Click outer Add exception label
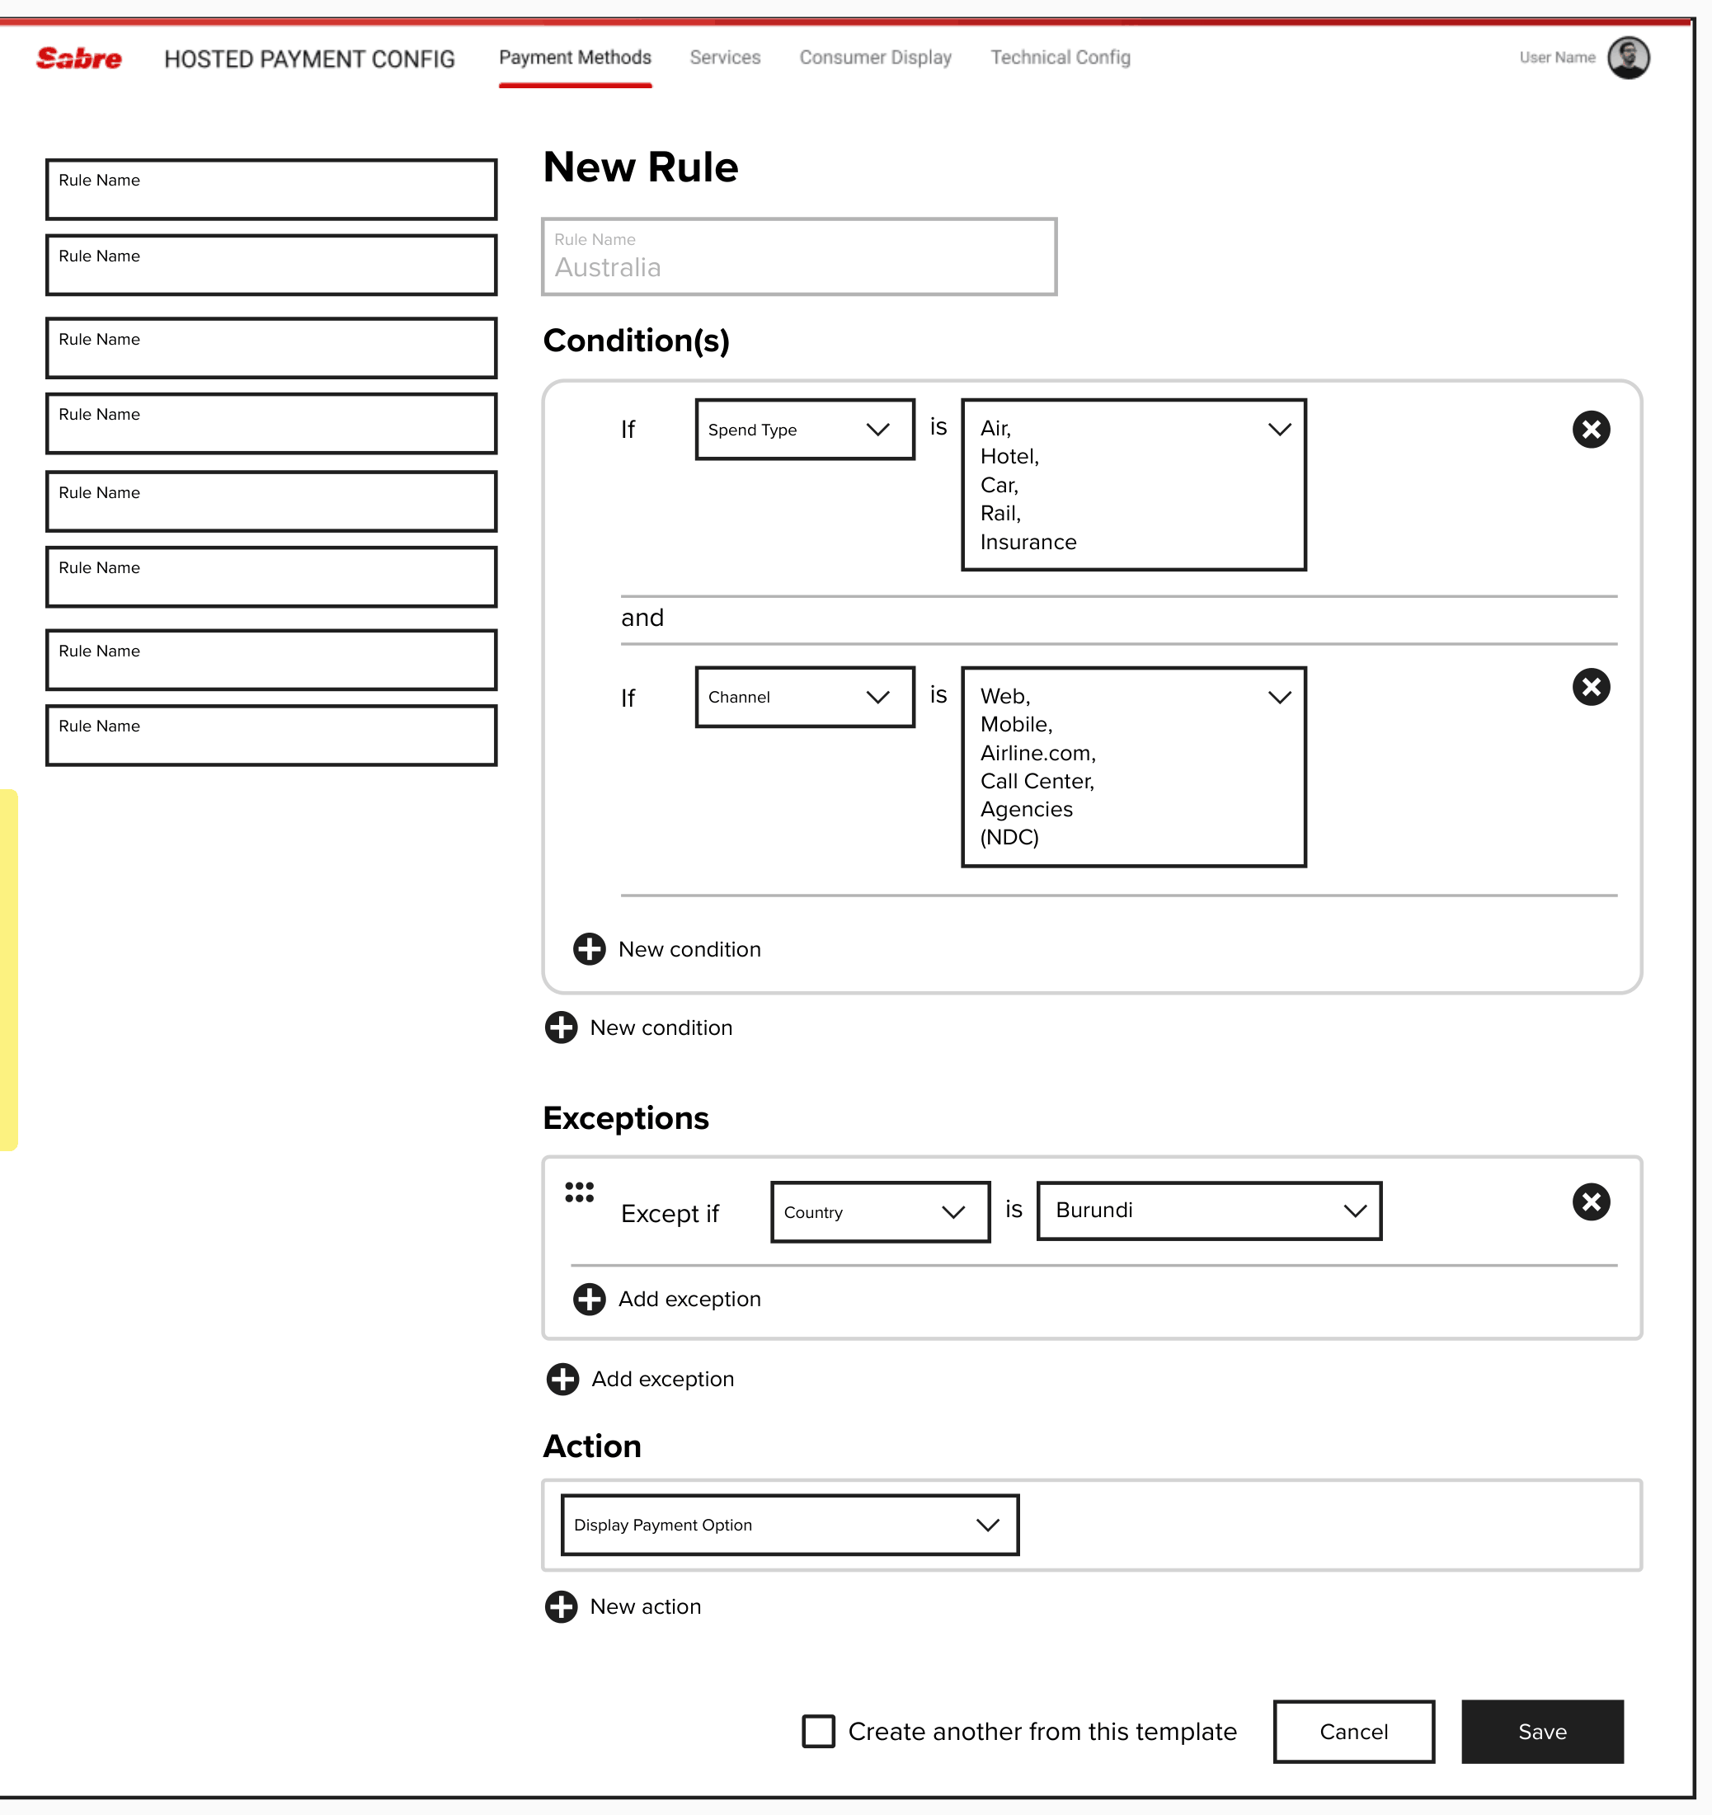1712x1815 pixels. point(663,1379)
